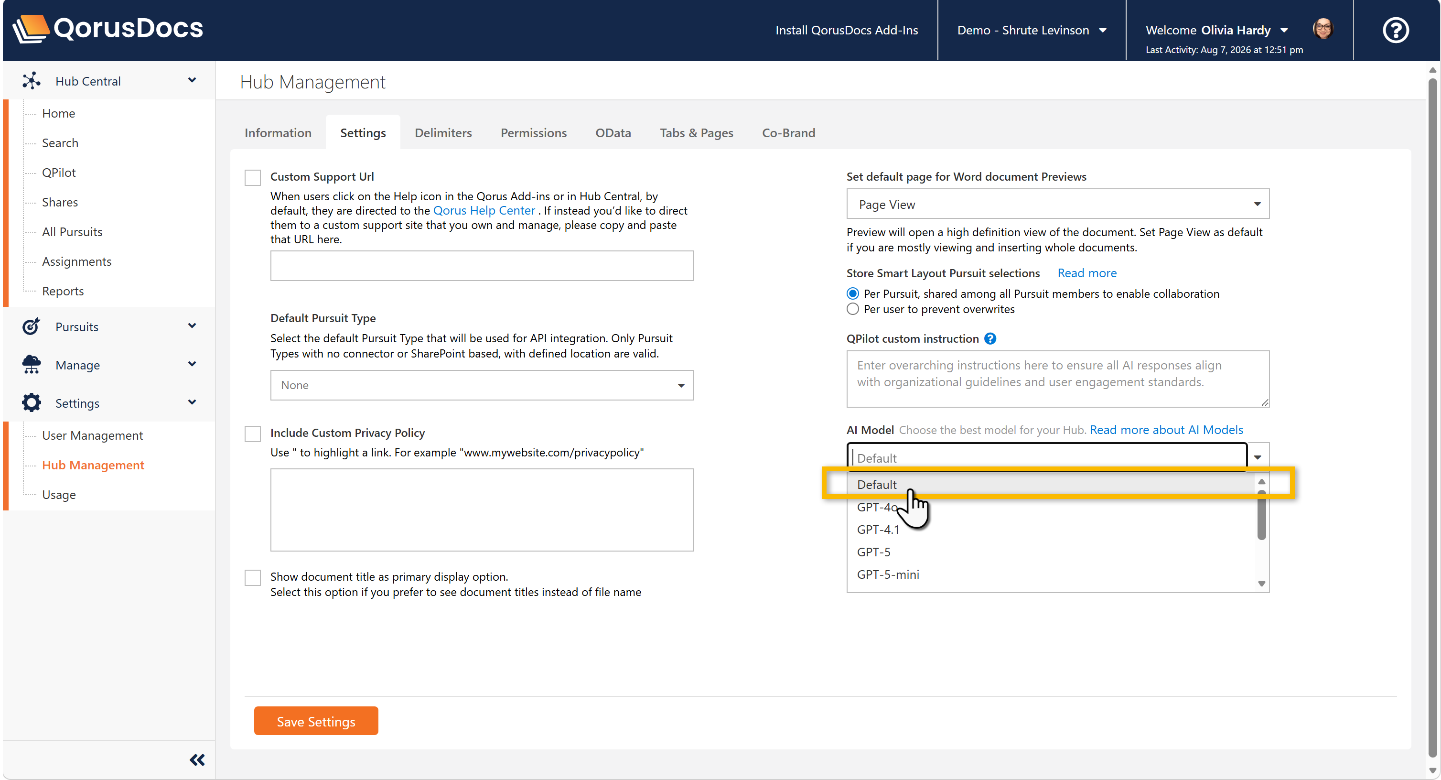The height and width of the screenshot is (780, 1441).
Task: Open User Management in the sidebar
Action: click(92, 435)
